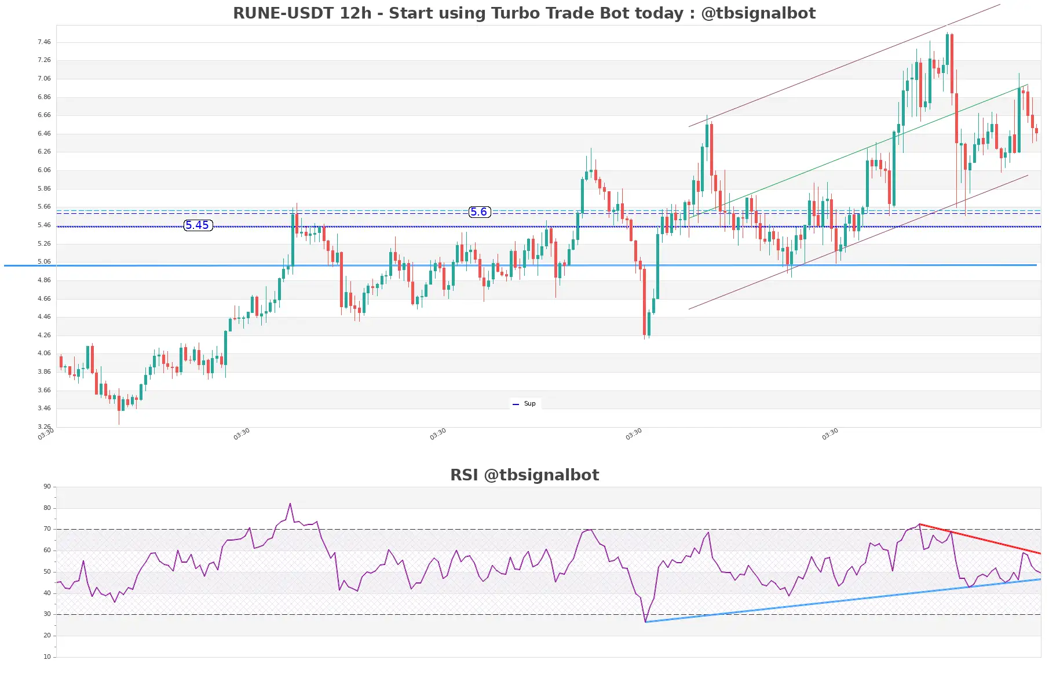This screenshot has width=1049, height=700.
Task: Click the 3.66 price axis label
Action: pos(44,390)
